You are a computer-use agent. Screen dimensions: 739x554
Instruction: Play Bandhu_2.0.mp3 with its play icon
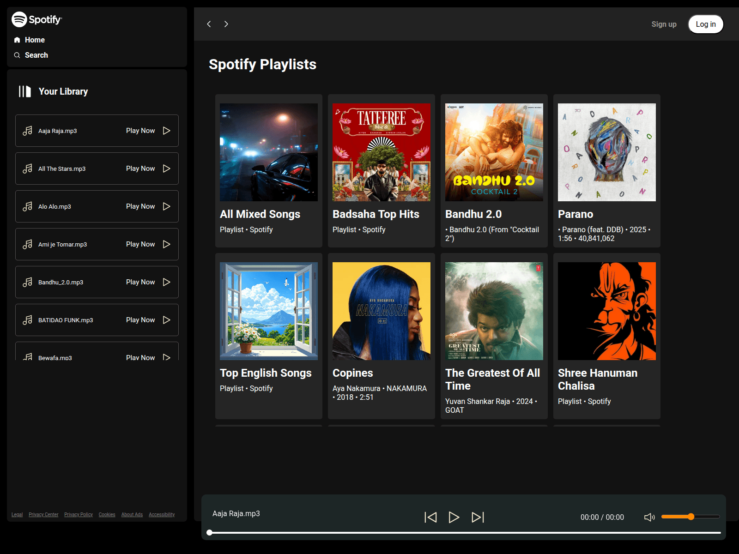[x=167, y=282]
